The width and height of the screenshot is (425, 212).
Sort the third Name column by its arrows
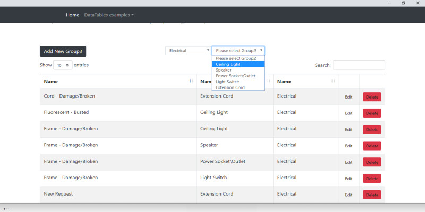click(333, 81)
